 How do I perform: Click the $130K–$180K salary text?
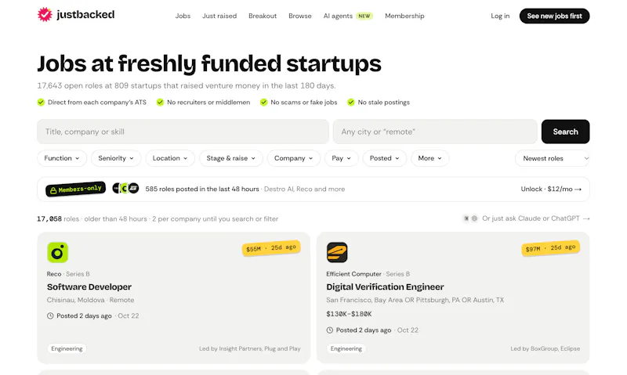(349, 314)
